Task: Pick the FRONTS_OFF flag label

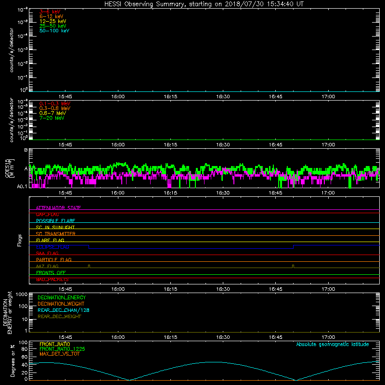Action: [51, 272]
